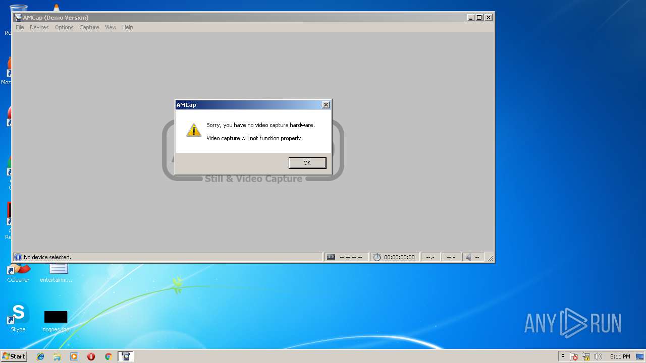The width and height of the screenshot is (646, 363).
Task: Show hidden system tray icons
Action: tap(563, 356)
